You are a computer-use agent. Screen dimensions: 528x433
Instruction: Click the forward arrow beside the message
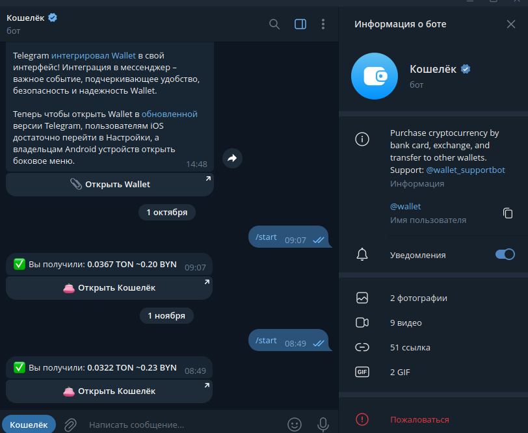tap(232, 158)
